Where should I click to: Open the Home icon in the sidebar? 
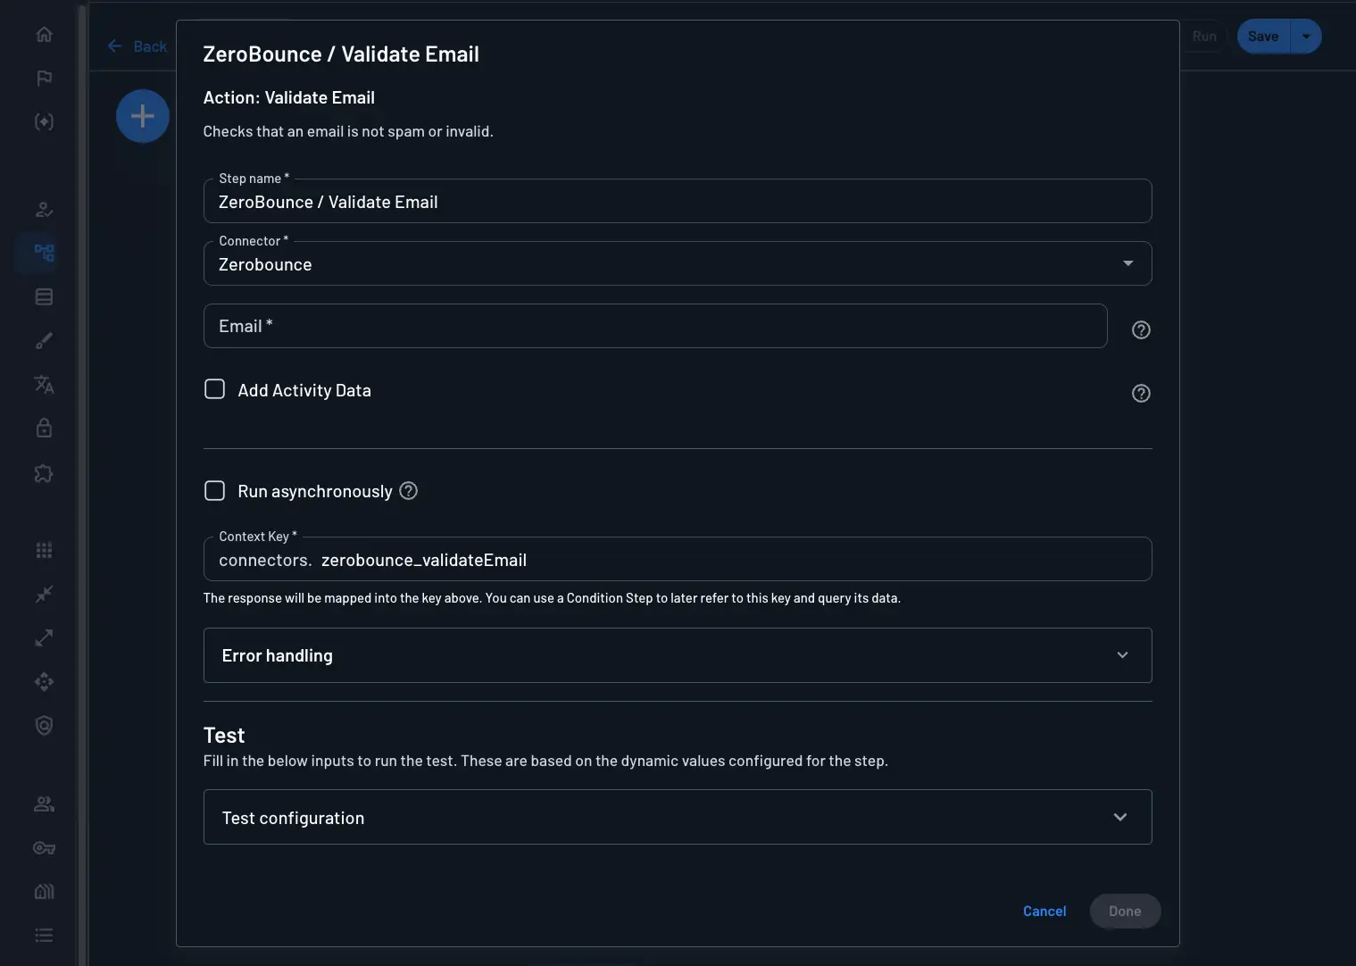(x=44, y=34)
